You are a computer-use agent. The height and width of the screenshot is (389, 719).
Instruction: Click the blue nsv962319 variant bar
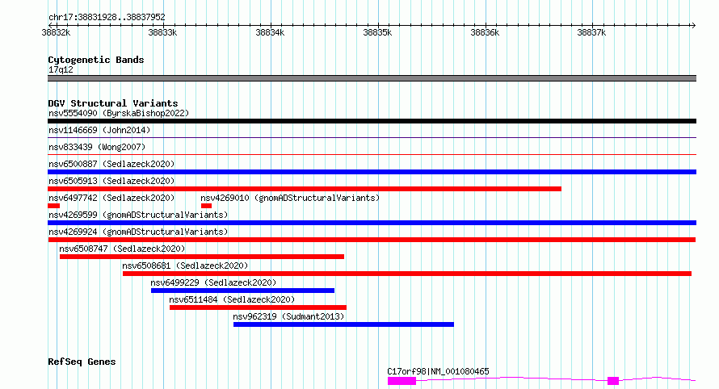[343, 324]
